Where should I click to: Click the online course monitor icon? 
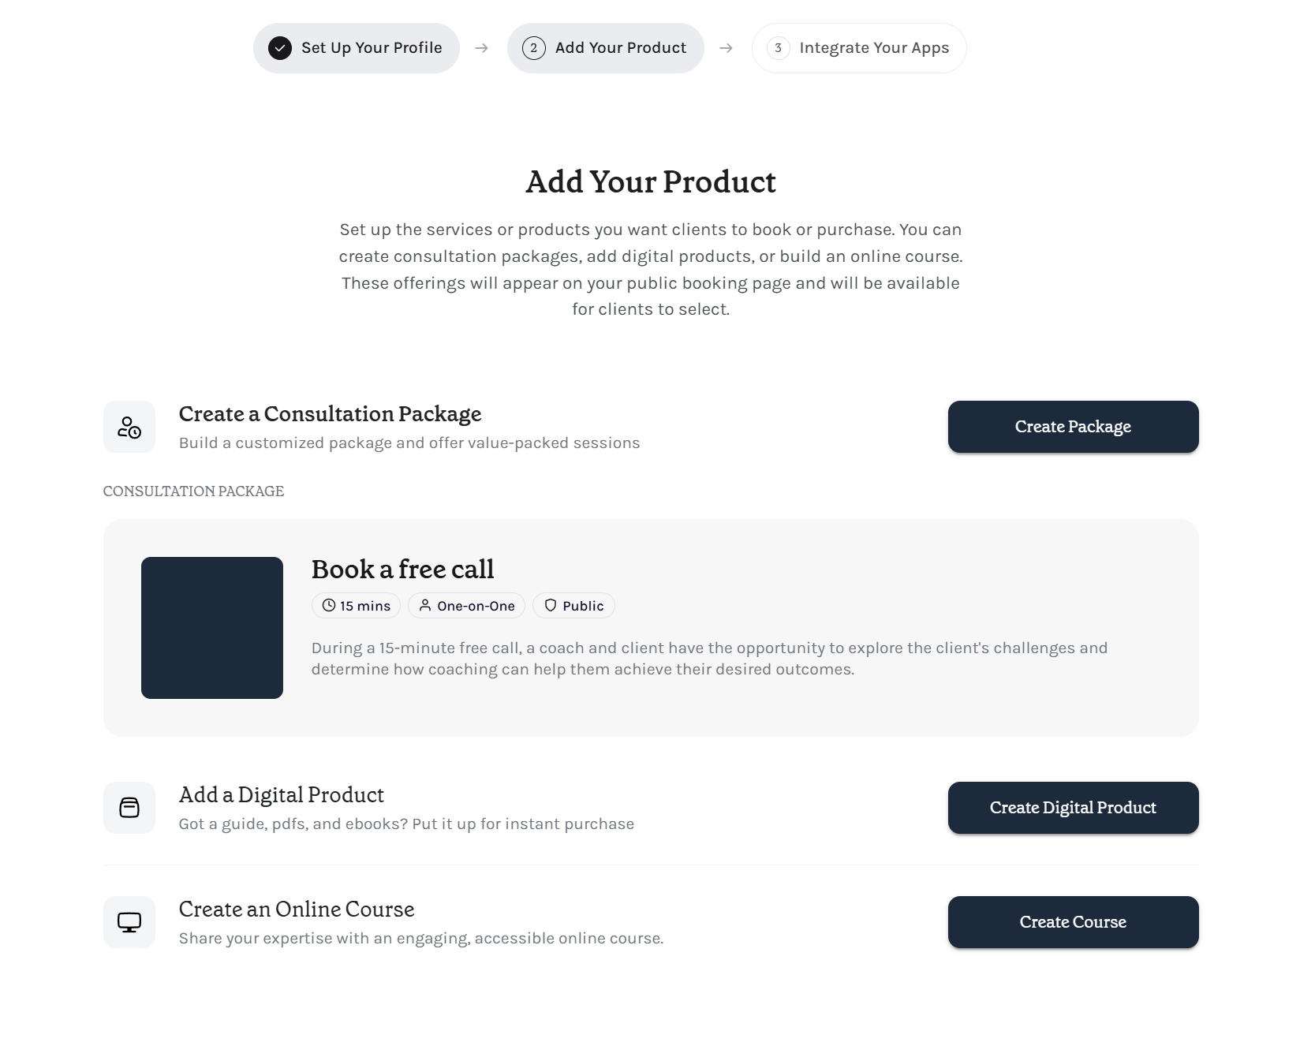point(129,922)
